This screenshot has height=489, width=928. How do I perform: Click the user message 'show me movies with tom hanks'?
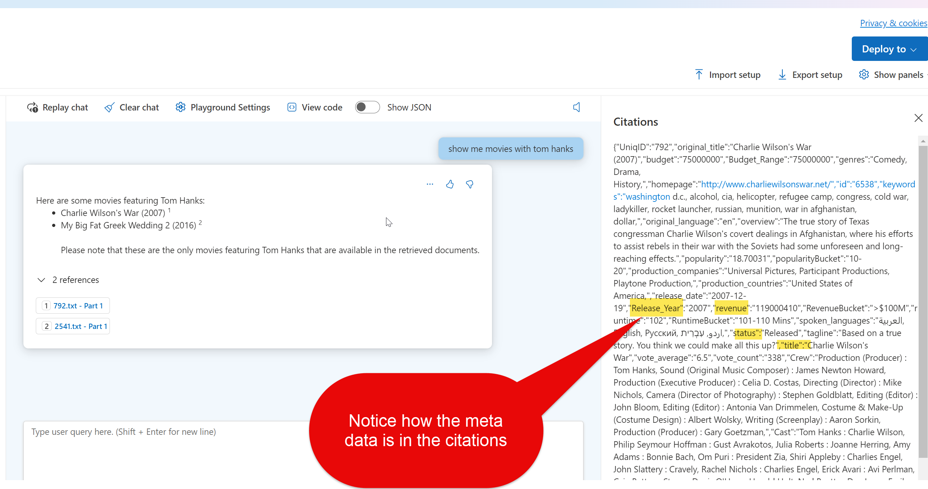(510, 149)
